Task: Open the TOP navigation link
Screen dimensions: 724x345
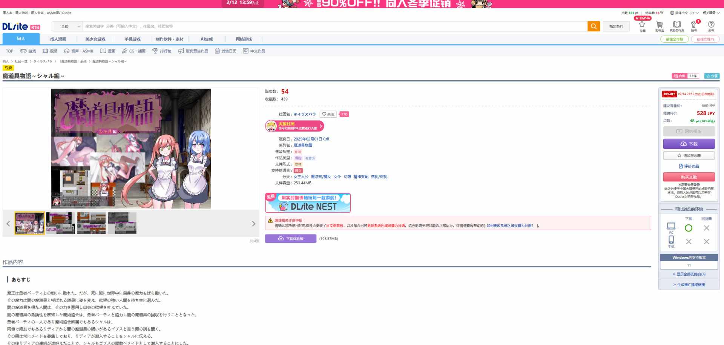Action: [9, 51]
